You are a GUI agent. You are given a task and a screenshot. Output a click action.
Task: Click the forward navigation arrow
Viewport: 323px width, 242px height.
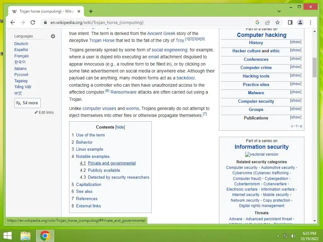click(23, 22)
